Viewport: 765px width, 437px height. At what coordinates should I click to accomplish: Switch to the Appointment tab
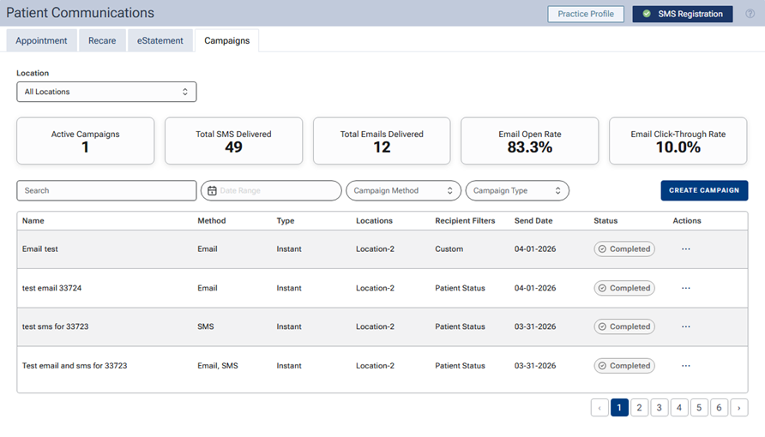click(x=41, y=40)
